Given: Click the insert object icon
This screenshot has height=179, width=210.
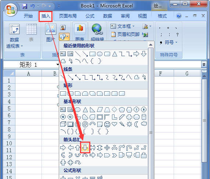Looking at the screenshot, I should coord(145,34).
